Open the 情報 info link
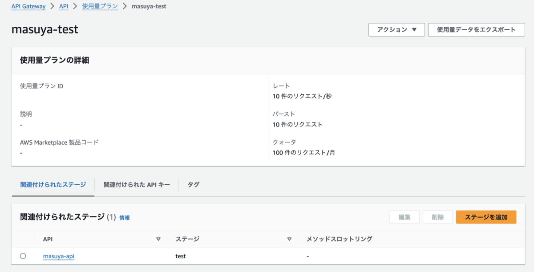Screen dimensions: 534x272 [x=125, y=218]
